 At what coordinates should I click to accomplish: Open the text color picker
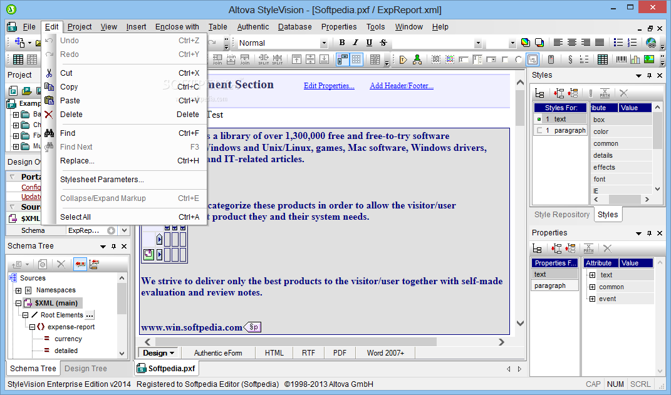(526, 43)
